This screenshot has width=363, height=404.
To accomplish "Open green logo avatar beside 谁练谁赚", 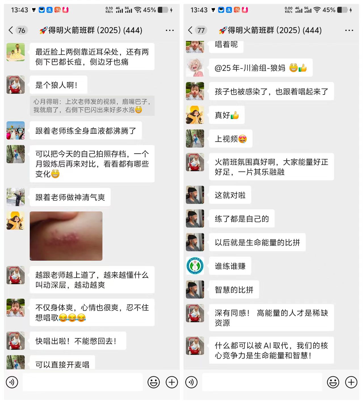I will click(x=195, y=266).
